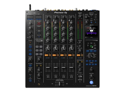Viewport: 125px width, 92px height.
Task: Activate channel 3 CUE A button
Action: 62,55
